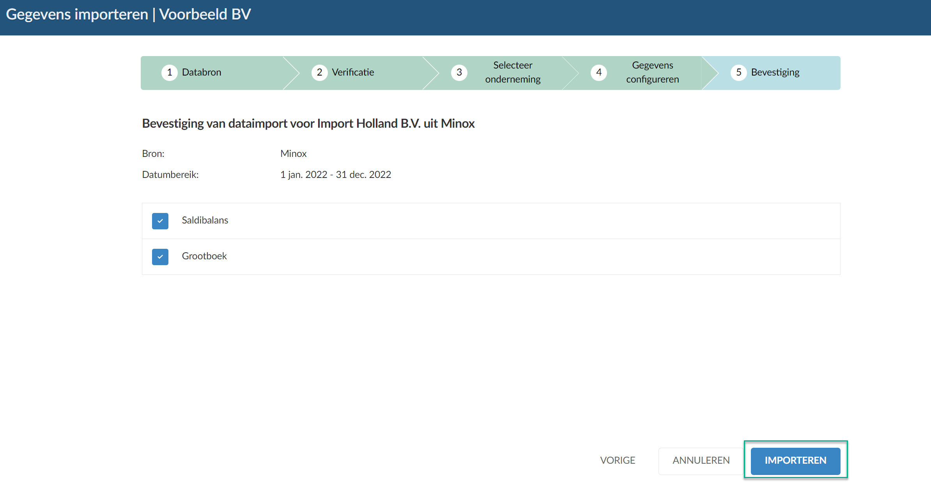Screen dimensions: 931x482
Task: Toggle the Grootboek checkbox
Action: tap(160, 257)
